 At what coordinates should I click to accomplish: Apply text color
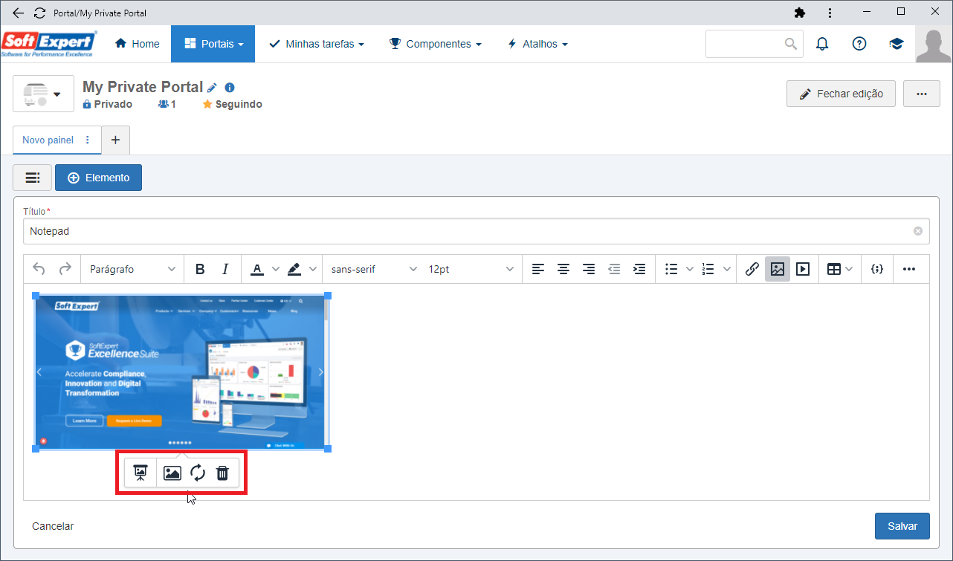point(257,269)
